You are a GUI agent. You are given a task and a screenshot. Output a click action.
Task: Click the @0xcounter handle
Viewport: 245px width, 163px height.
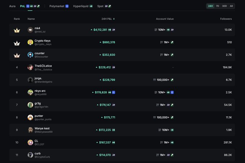41,57
